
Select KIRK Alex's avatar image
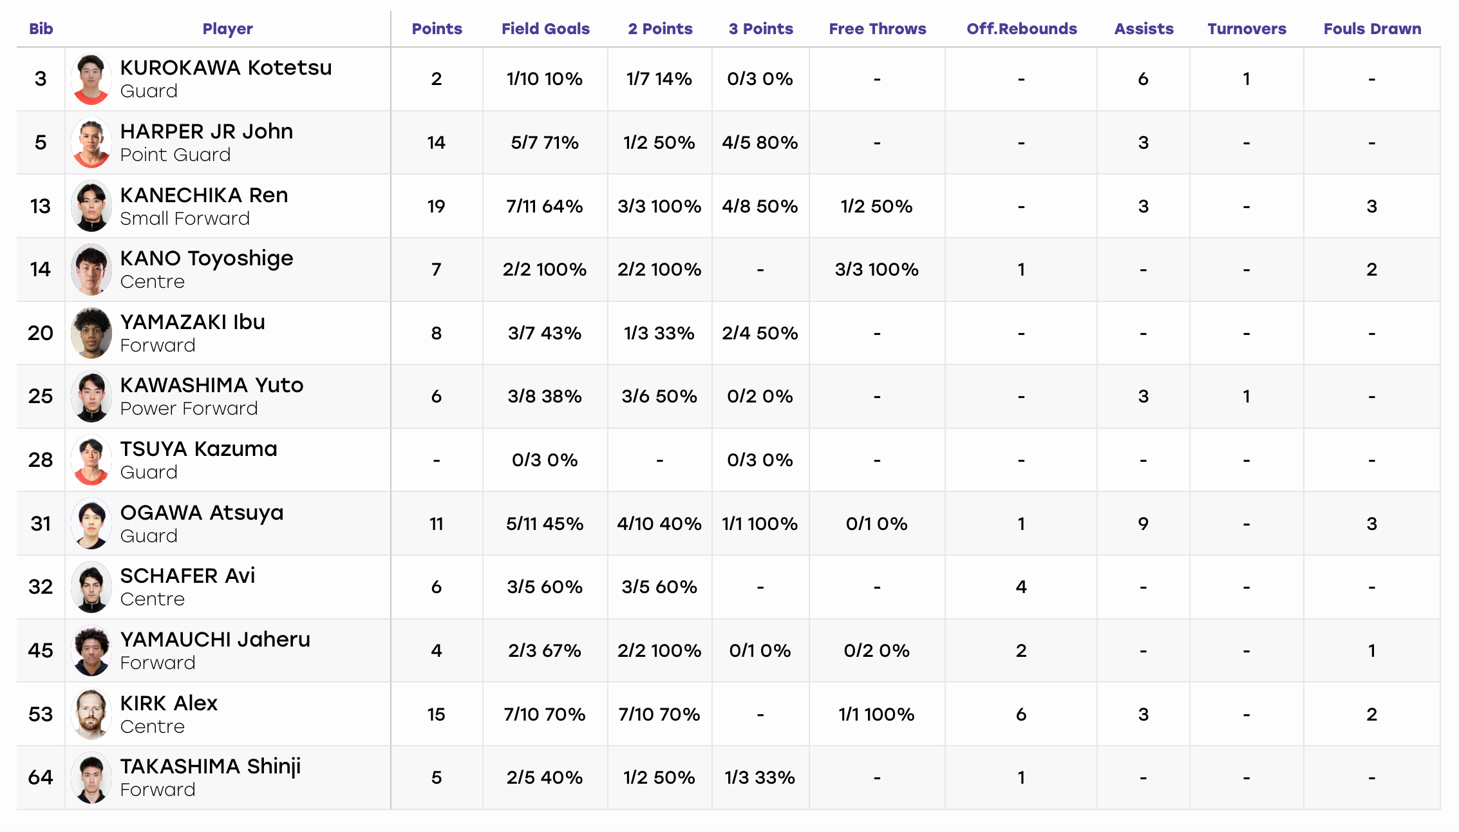coord(91,714)
